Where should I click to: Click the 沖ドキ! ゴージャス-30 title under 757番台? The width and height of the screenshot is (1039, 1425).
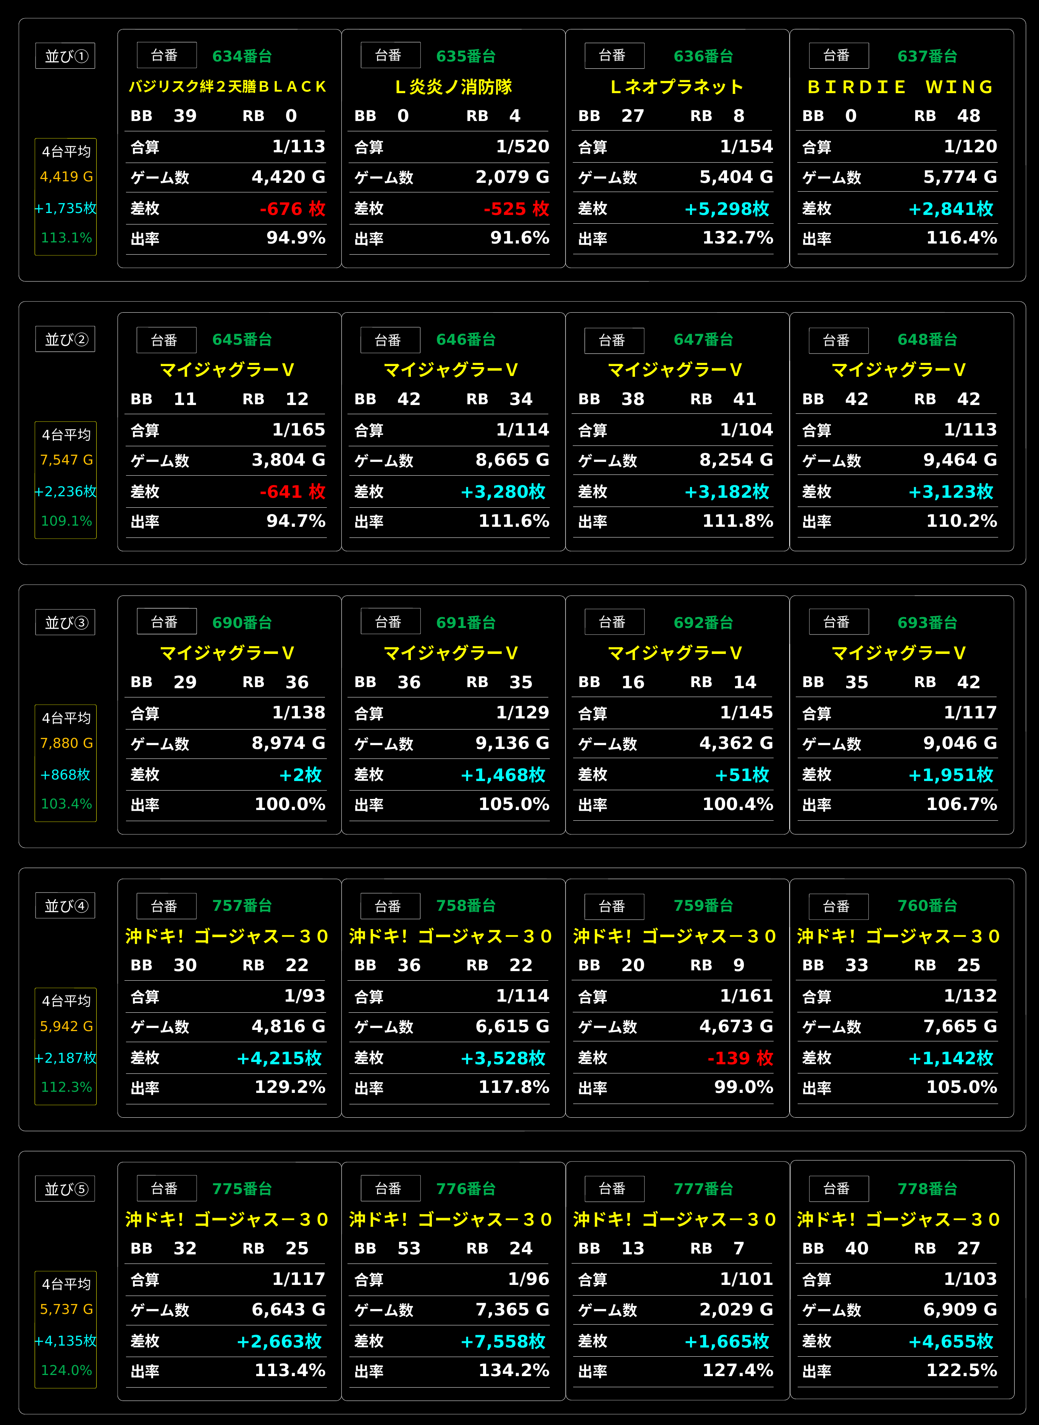(227, 936)
